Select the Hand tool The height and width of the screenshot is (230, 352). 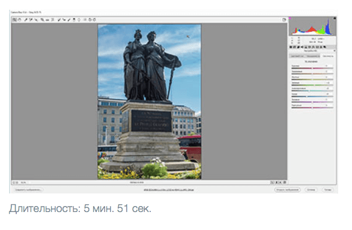20,20
